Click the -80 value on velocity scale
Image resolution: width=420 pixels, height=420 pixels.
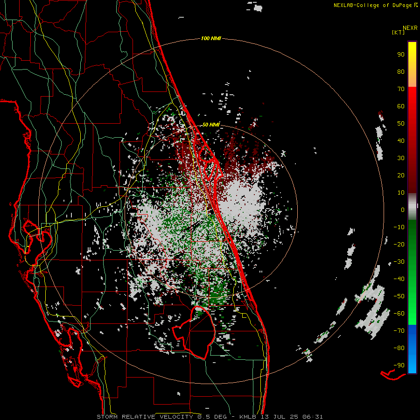click(x=399, y=348)
